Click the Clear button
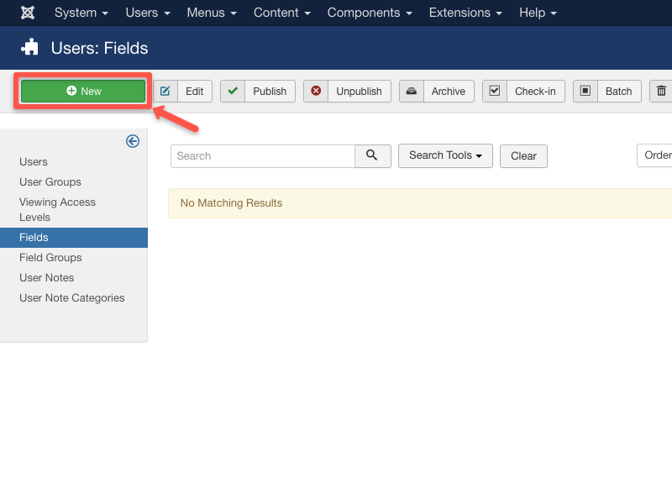The image size is (672, 504). (523, 156)
